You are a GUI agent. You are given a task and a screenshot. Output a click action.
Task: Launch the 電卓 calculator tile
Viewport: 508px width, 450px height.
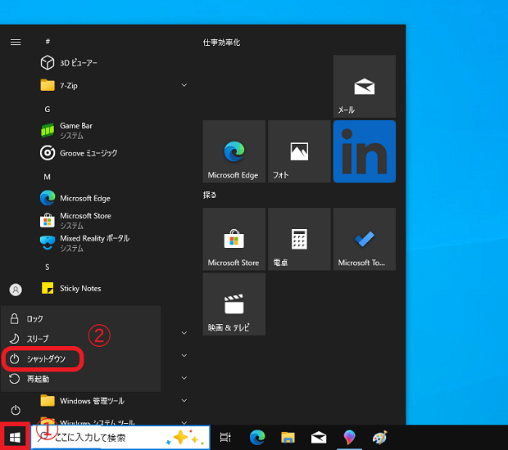[299, 239]
